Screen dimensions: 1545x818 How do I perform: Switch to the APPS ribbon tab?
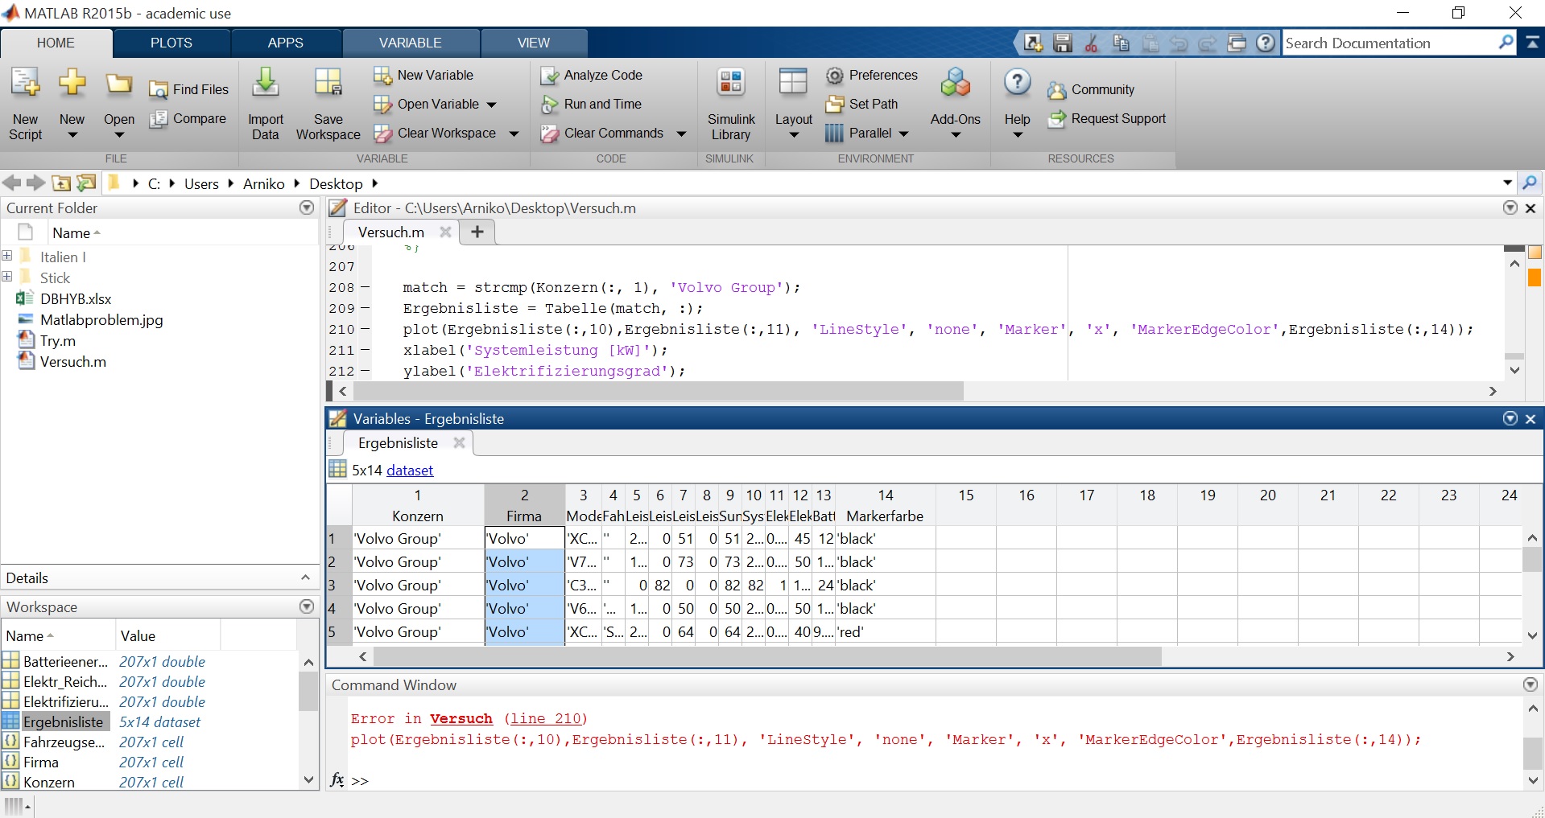285,43
